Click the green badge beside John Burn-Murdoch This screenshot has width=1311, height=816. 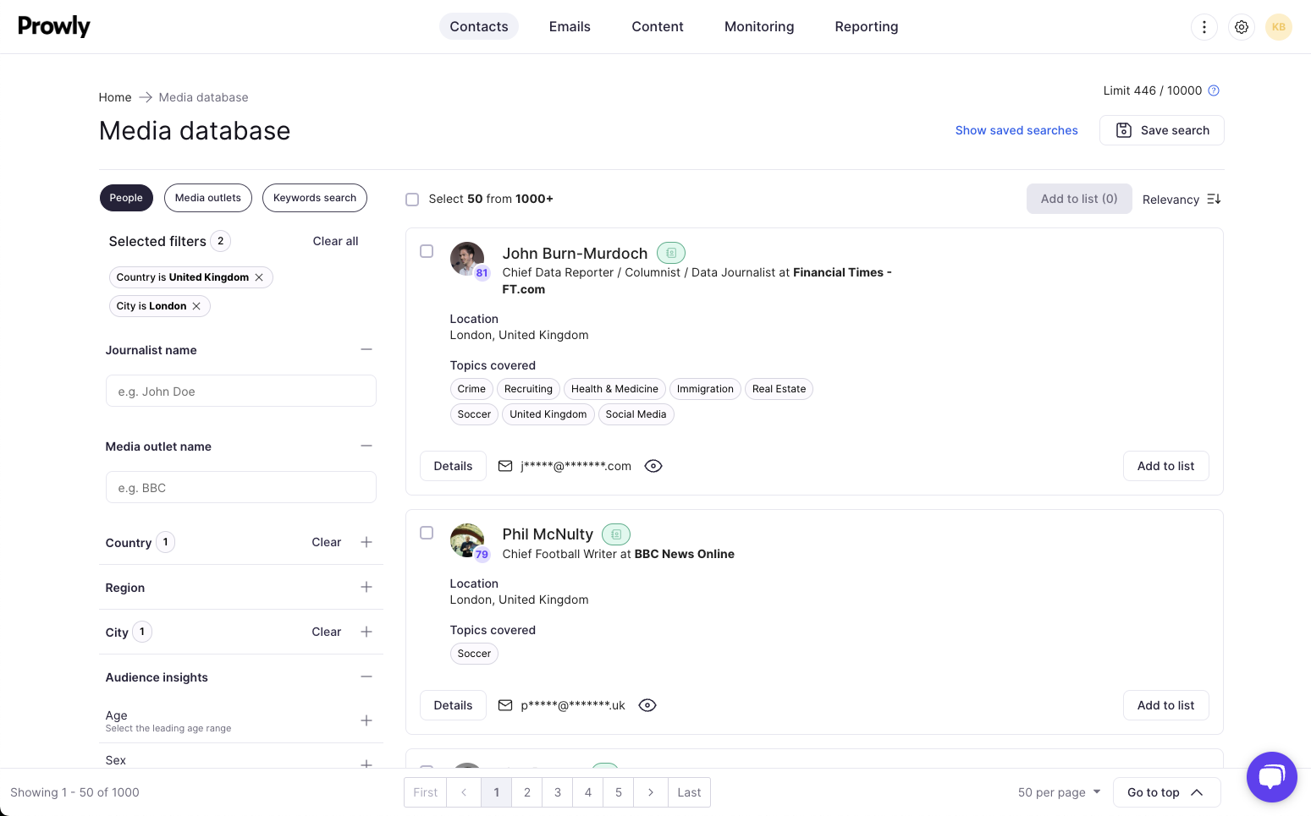(670, 253)
